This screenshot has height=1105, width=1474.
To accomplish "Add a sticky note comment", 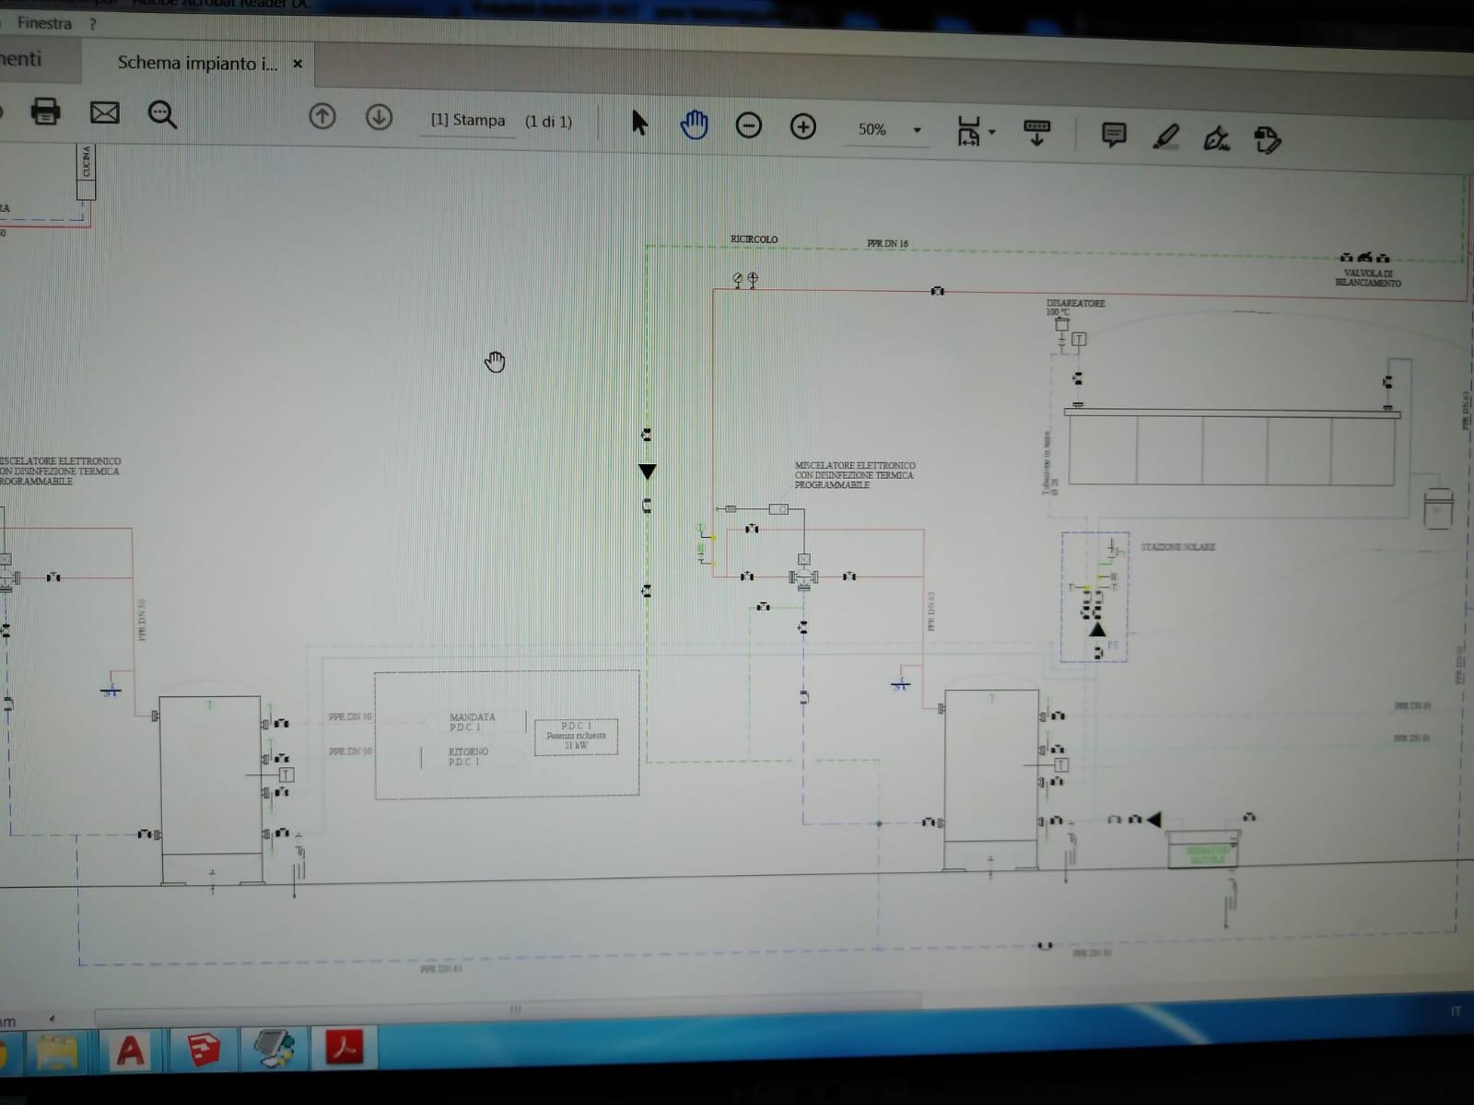I will [1113, 135].
